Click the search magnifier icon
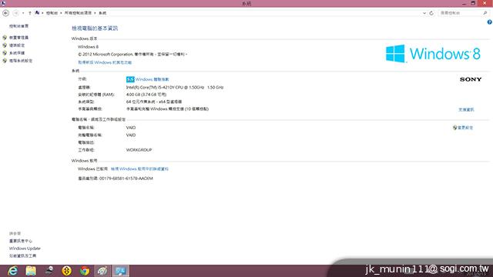 tap(485, 13)
